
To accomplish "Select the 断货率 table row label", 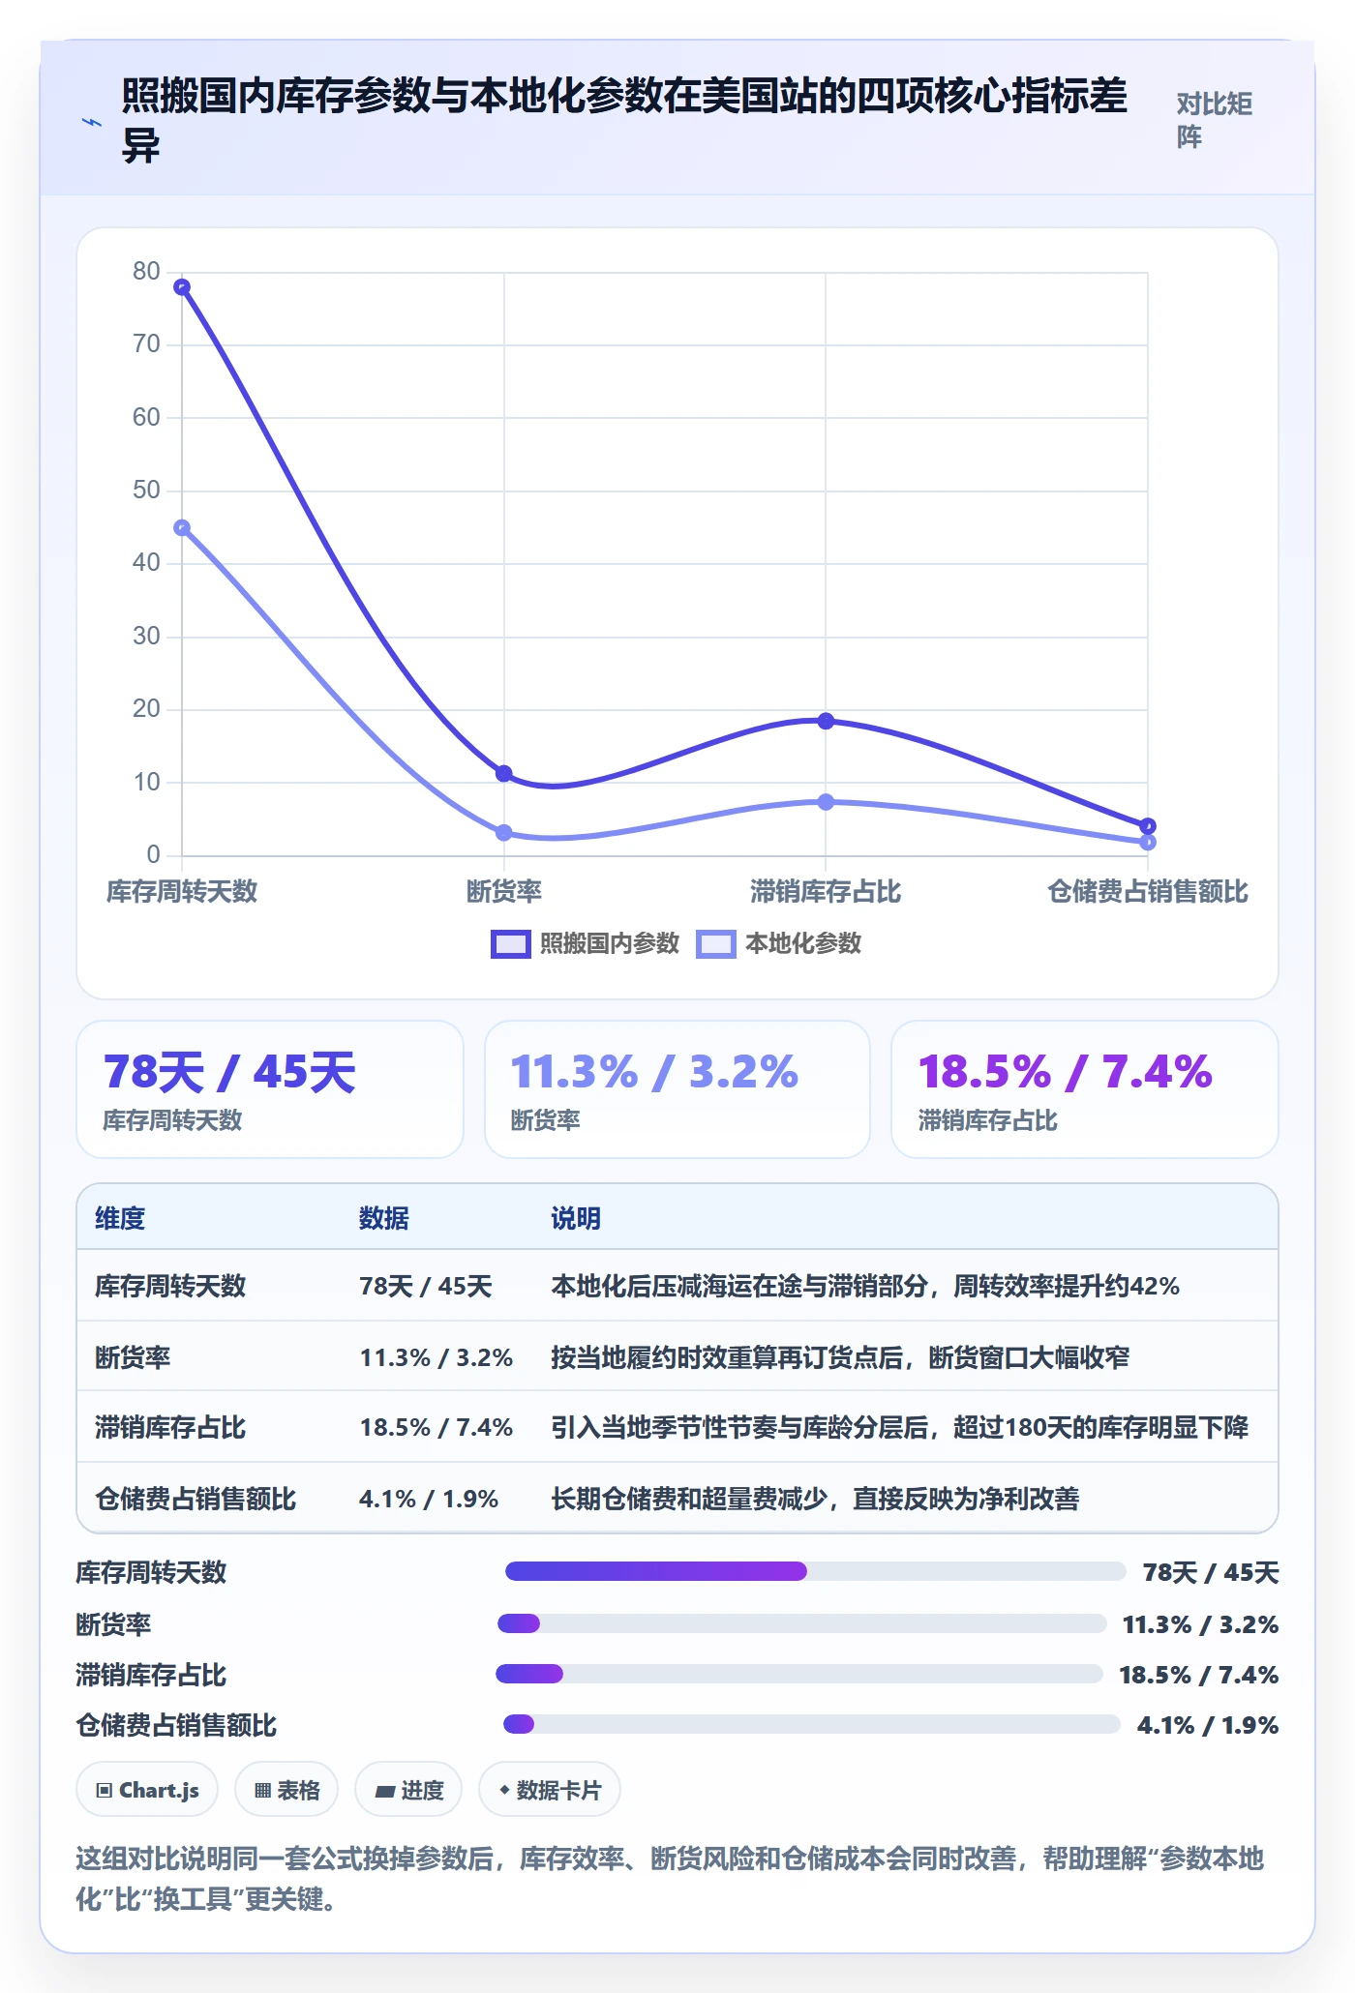I will [x=133, y=1357].
